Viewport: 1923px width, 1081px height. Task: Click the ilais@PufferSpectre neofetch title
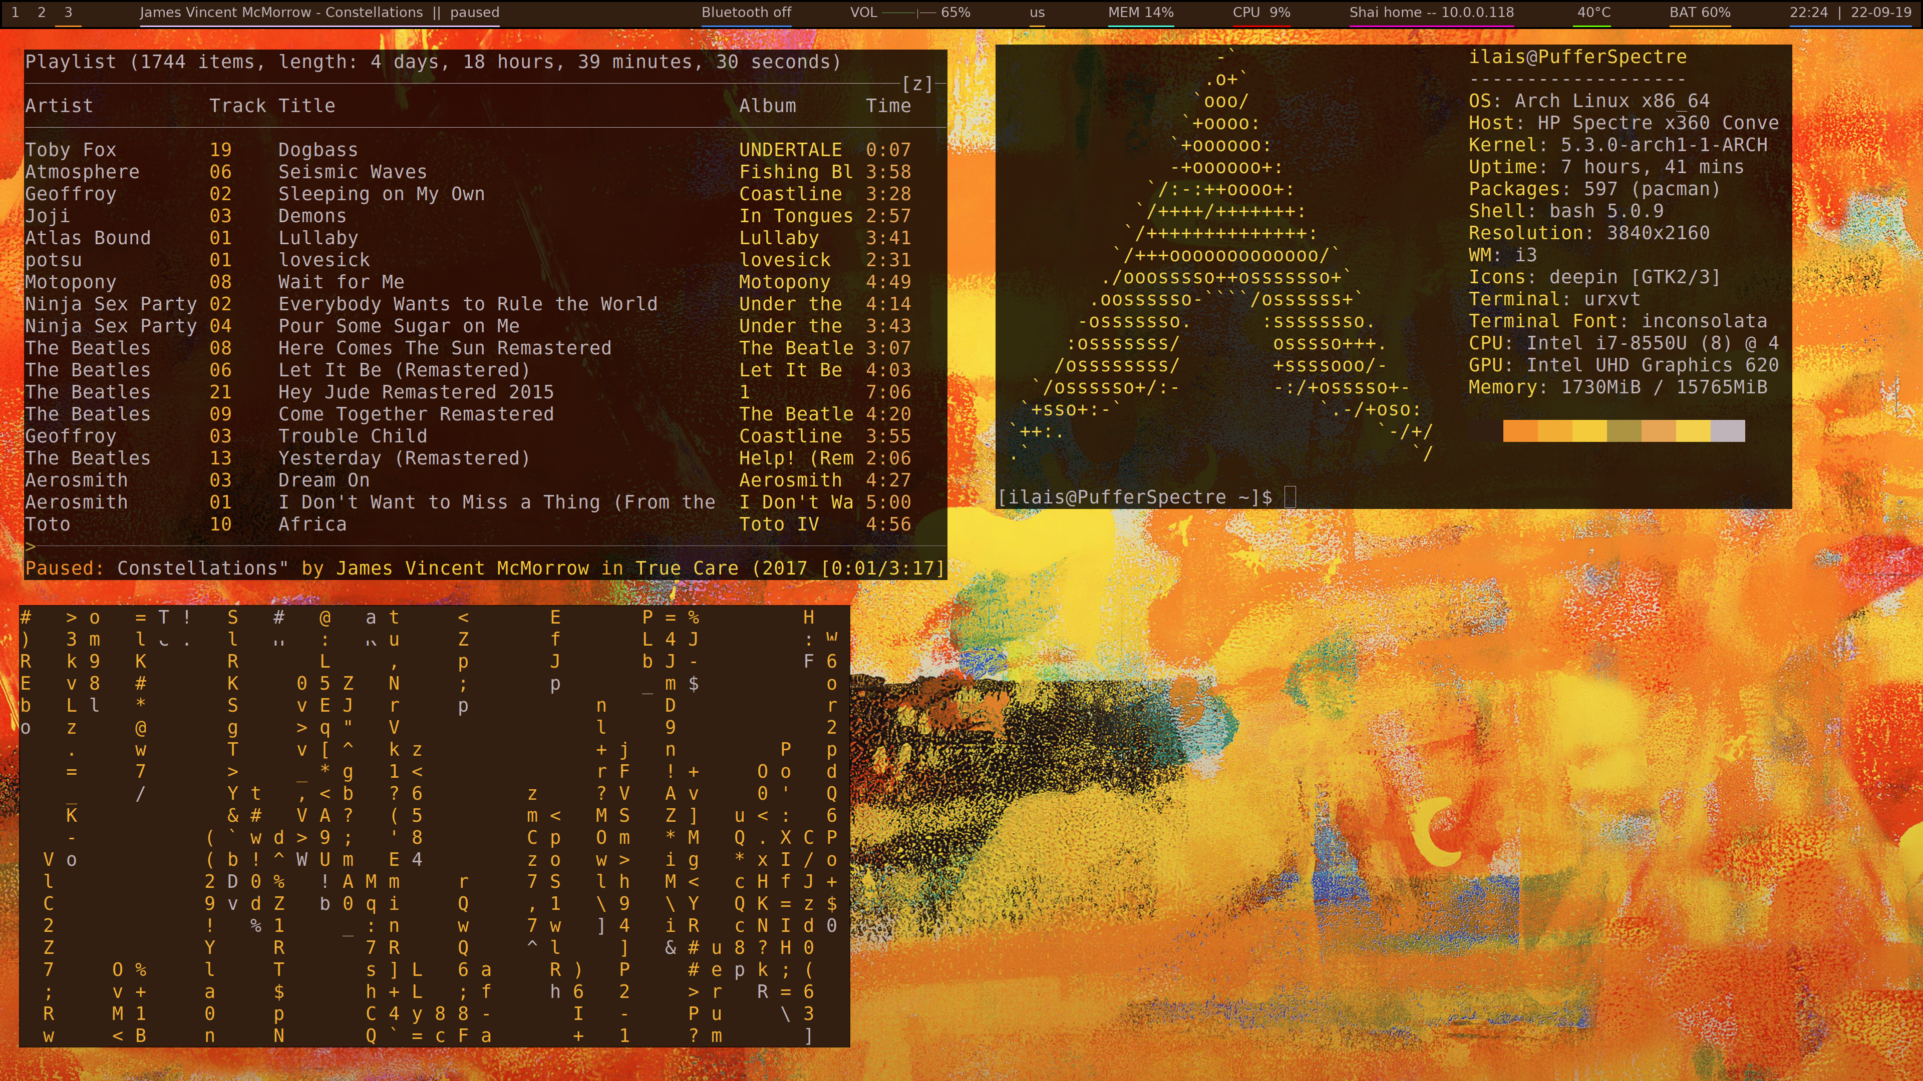pyautogui.click(x=1577, y=58)
